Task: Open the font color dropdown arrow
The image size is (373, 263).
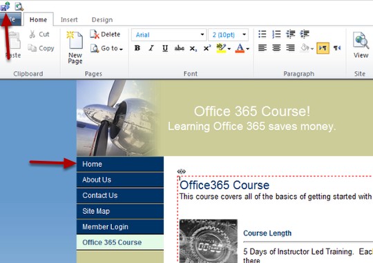Action: pos(248,49)
